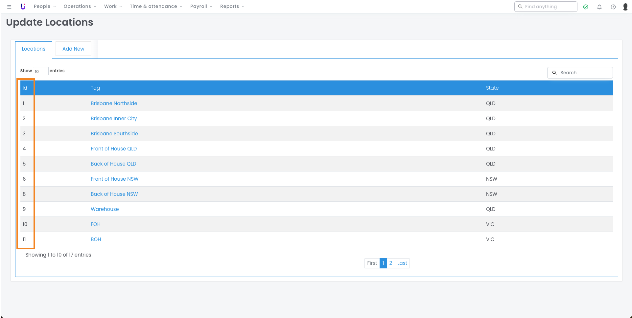Open the Warehouse location link
Screen dimensions: 632x318
click(x=105, y=209)
